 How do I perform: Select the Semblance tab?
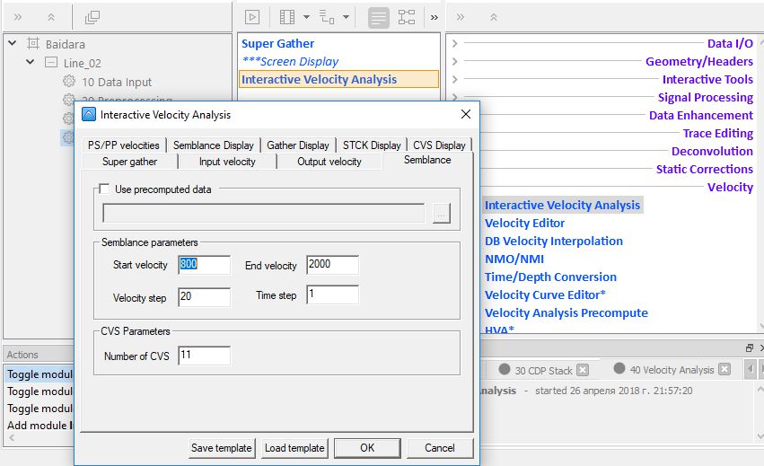tap(427, 160)
